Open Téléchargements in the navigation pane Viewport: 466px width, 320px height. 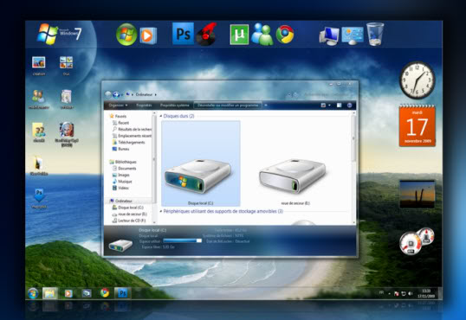(x=128, y=142)
